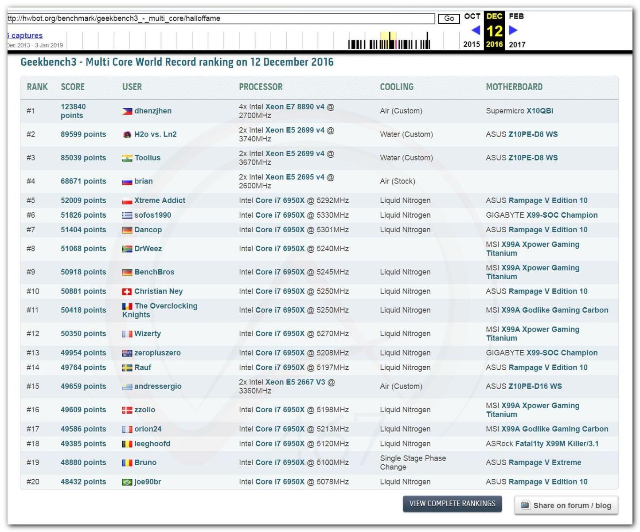This screenshot has width=640, height=532.
Task: Open user profile Dancop
Action: point(148,230)
